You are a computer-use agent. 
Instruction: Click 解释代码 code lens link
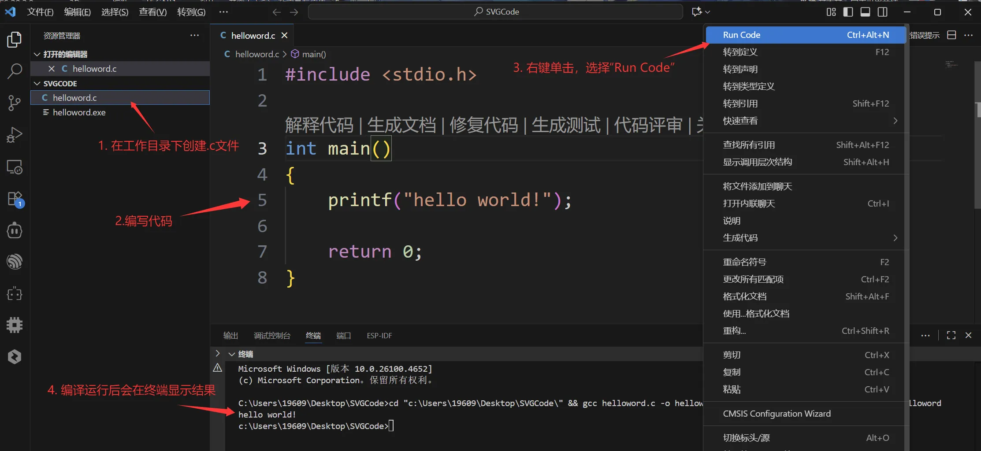tap(319, 125)
